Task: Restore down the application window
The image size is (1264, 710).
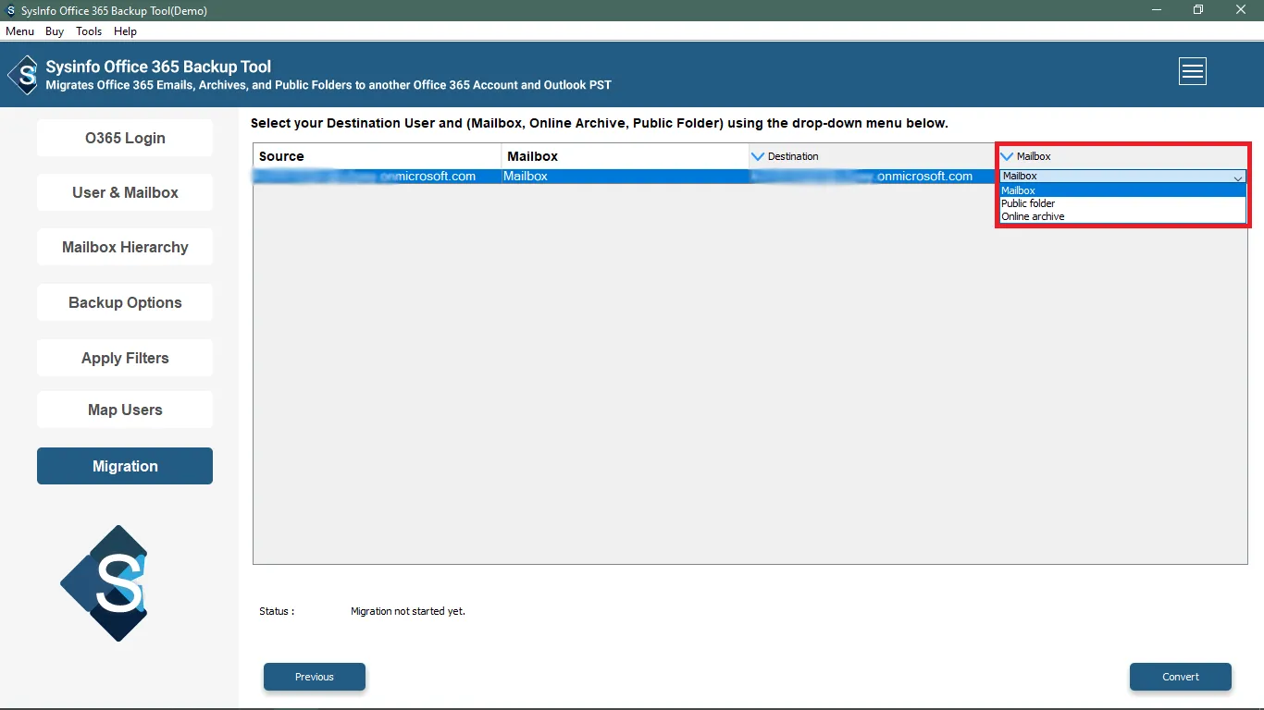Action: 1198,10
